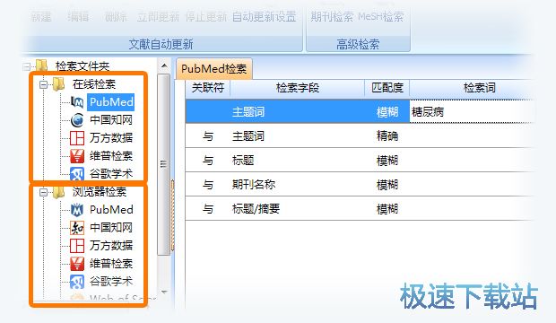Select 维普检索 under 浏览器检索
The width and height of the screenshot is (556, 323).
click(111, 264)
